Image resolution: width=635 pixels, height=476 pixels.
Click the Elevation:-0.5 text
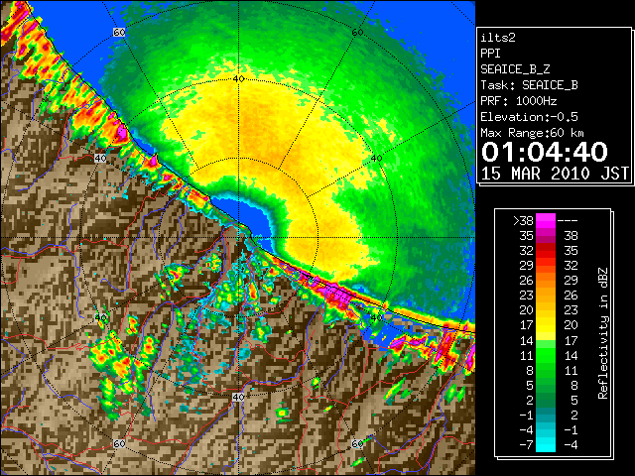[x=529, y=117]
